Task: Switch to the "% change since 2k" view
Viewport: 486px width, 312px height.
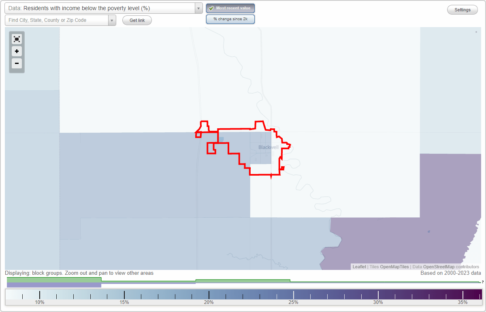Action: coord(230,19)
